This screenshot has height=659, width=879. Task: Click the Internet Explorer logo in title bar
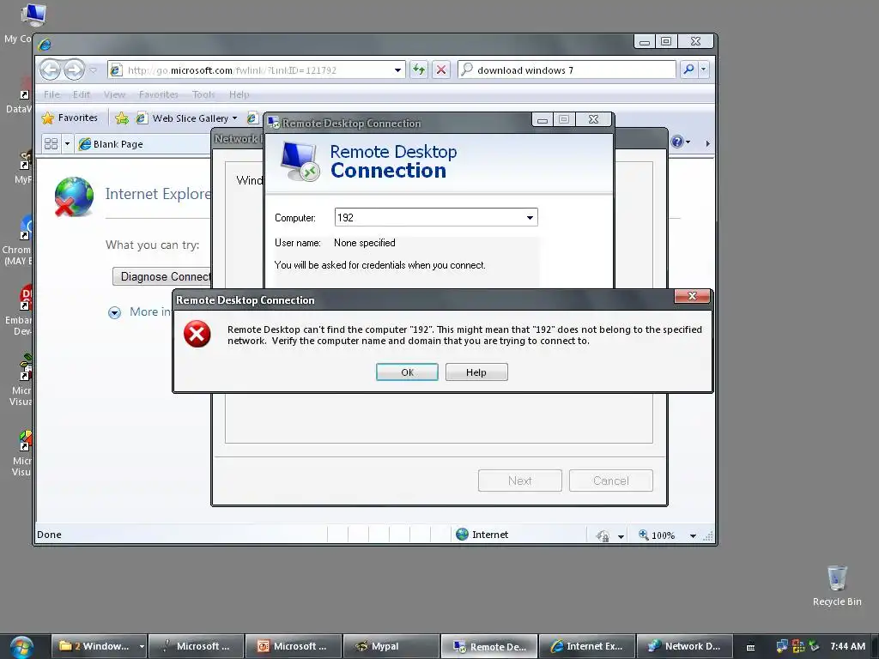tap(45, 44)
